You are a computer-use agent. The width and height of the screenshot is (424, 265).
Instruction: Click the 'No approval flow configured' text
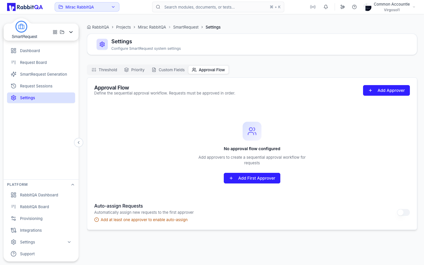(x=252, y=149)
